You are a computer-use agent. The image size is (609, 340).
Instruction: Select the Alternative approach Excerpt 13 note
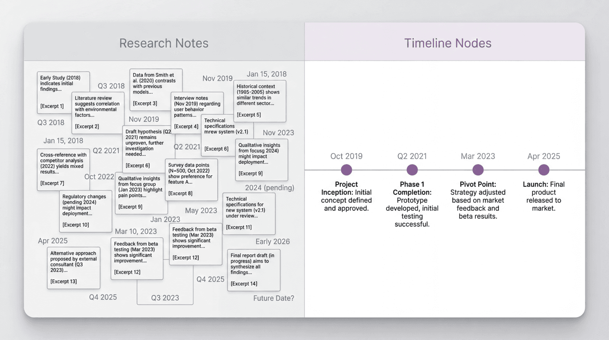[73, 267]
